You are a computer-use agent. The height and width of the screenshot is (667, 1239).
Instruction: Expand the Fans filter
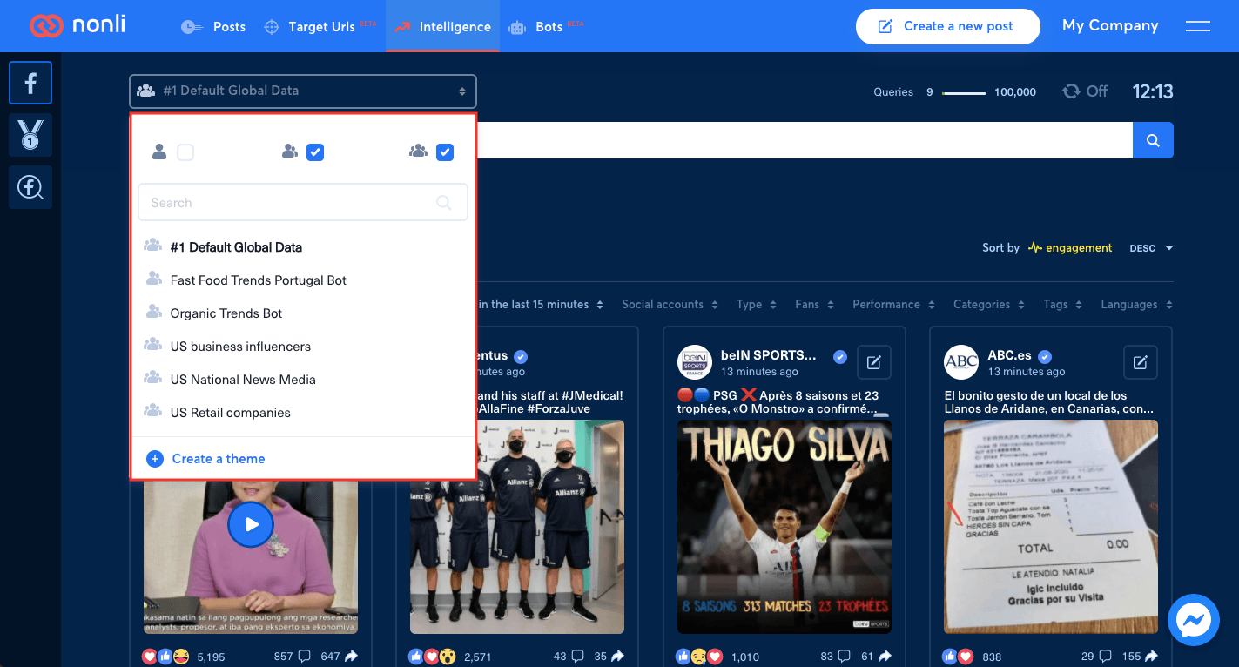pyautogui.click(x=815, y=305)
